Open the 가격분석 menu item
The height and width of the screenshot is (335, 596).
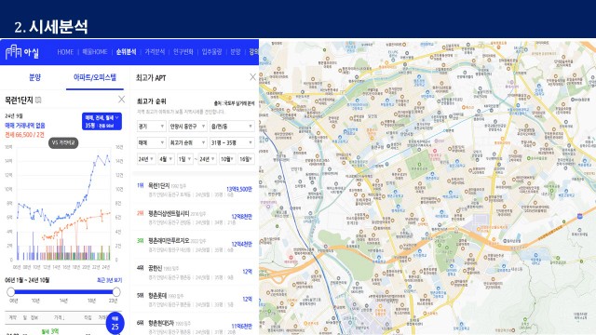[155, 52]
